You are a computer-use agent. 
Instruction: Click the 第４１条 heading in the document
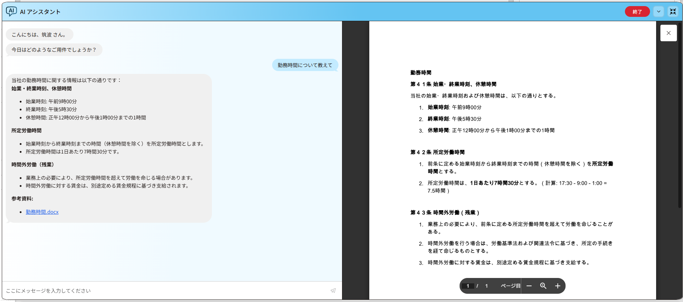click(453, 84)
